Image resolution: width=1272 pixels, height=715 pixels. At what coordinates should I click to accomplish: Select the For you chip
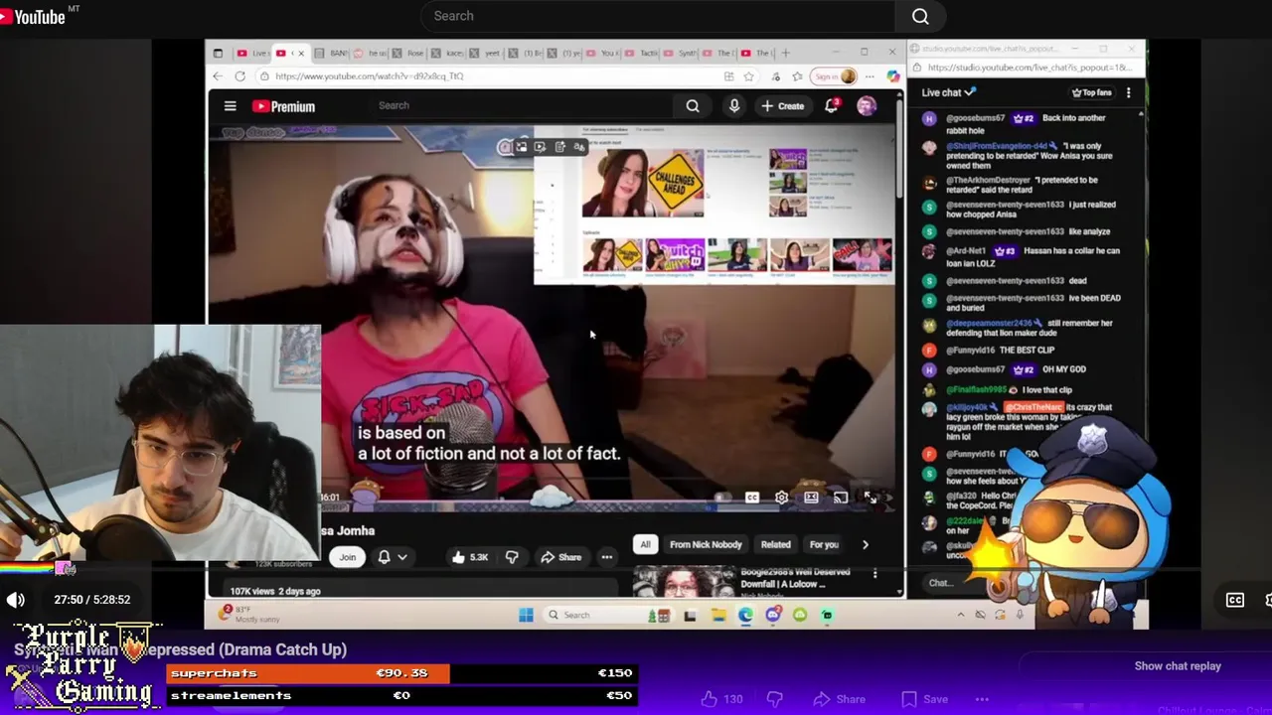click(824, 544)
